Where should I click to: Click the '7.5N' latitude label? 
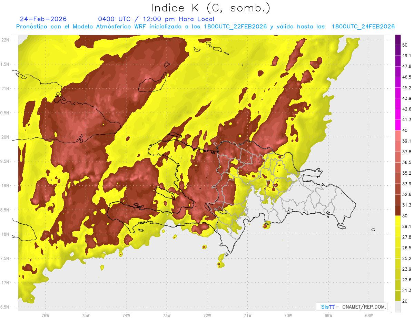[x=5, y=259]
